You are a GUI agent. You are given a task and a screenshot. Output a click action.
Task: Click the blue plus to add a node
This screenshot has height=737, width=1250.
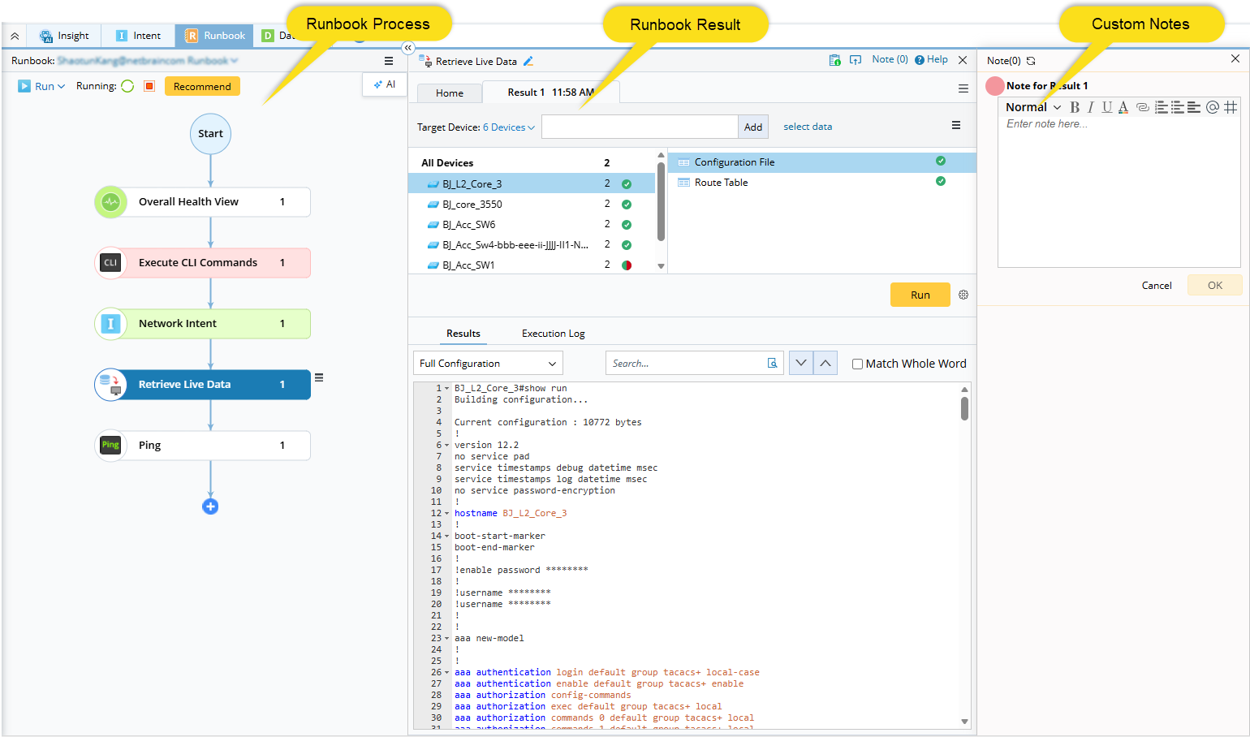210,506
